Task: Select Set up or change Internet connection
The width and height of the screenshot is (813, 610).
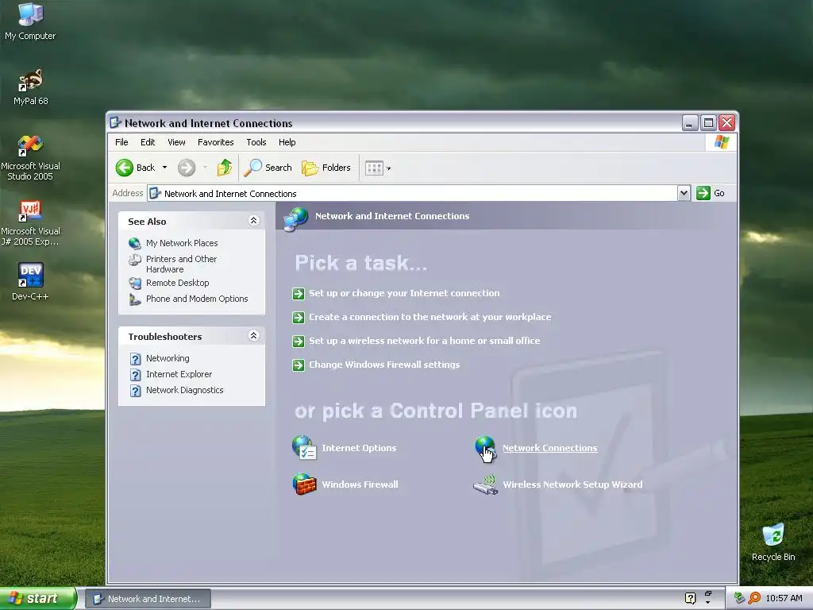Action: point(404,293)
